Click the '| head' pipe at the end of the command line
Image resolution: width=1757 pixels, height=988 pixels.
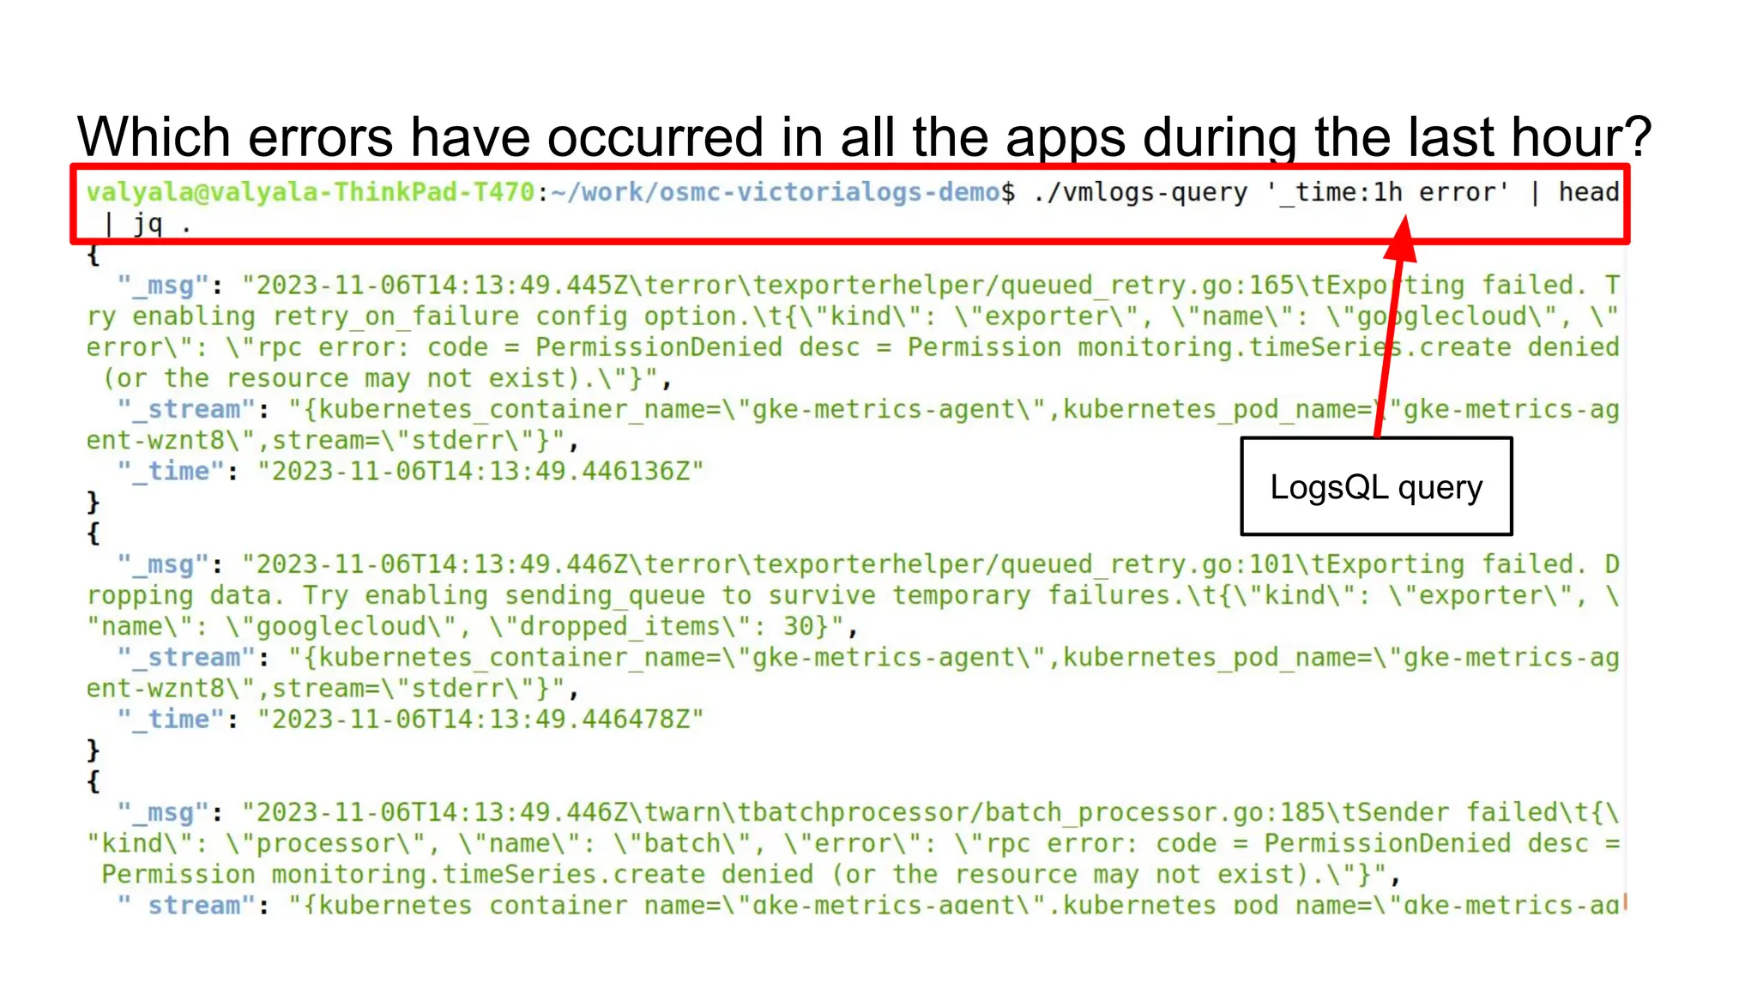[x=1573, y=192]
